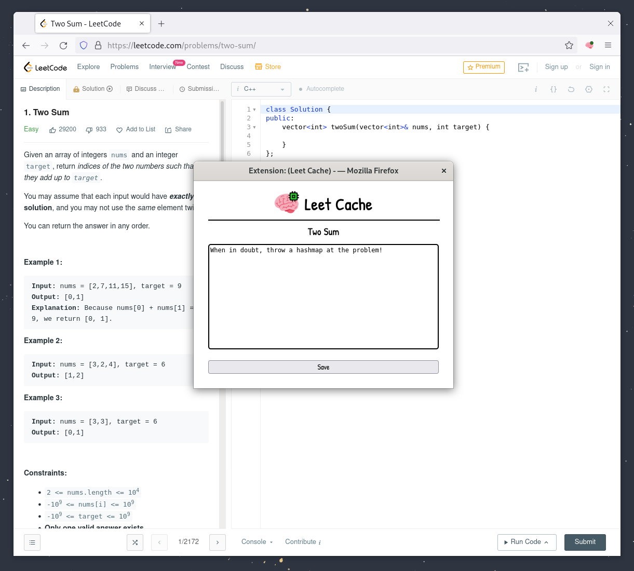The image size is (634, 571).
Task: Switch to the Solution tab
Action: [93, 89]
